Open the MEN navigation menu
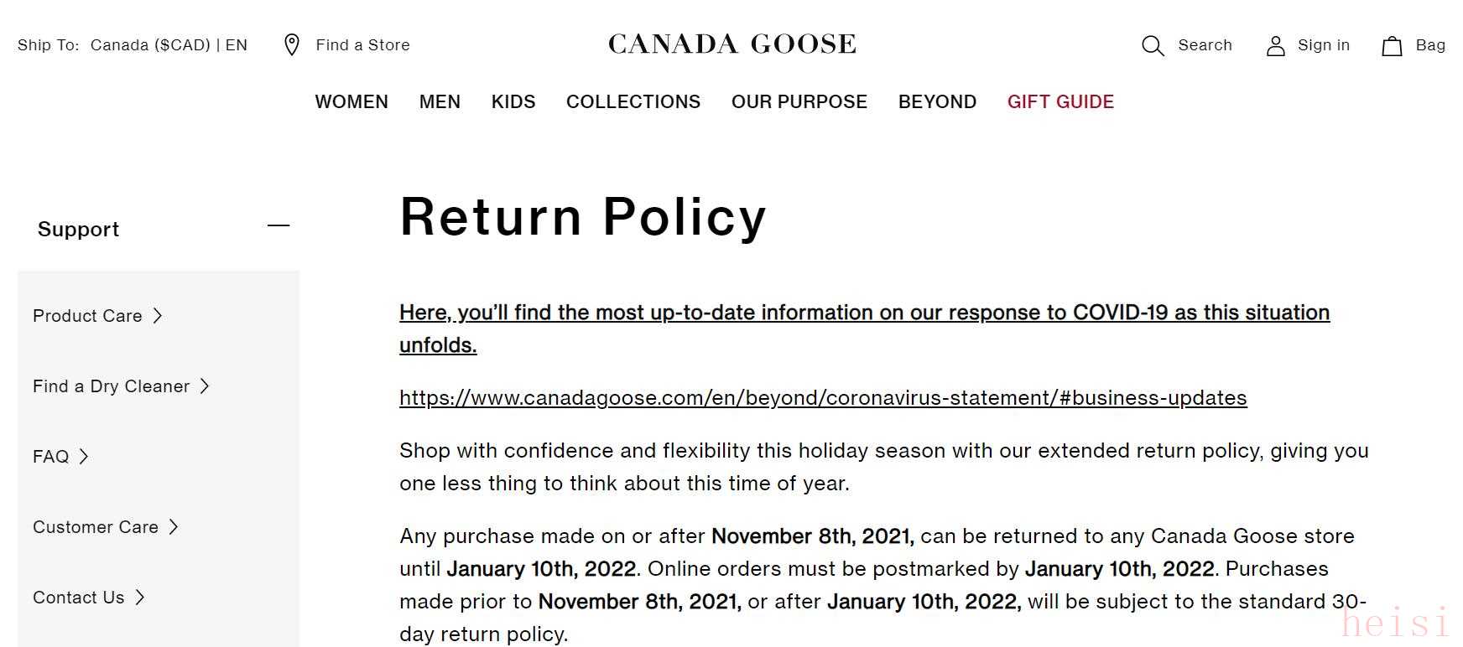This screenshot has width=1463, height=647. point(440,102)
